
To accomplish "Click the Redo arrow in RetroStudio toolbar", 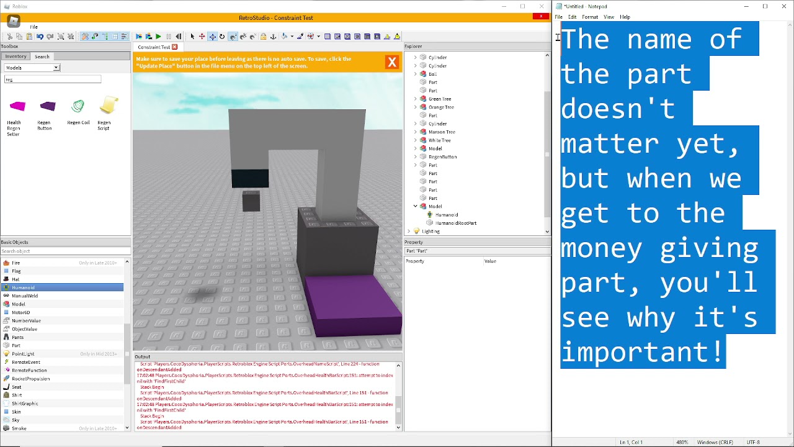I will click(x=50, y=37).
